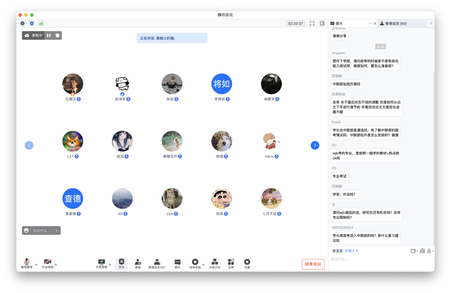Open the 发送至 所有人 recipient dropdown
This screenshot has width=451, height=293.
(351, 251)
